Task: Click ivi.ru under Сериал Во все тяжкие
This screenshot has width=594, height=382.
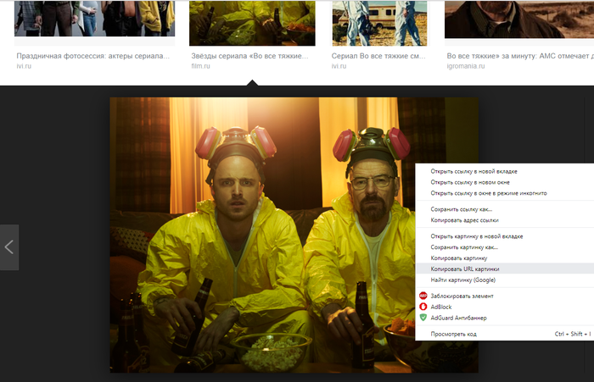Action: [x=339, y=66]
